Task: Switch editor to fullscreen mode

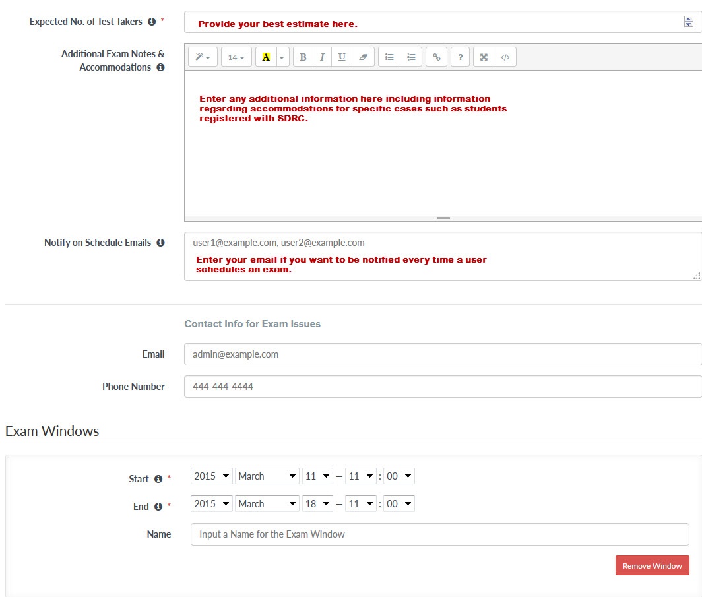Action: tap(484, 57)
